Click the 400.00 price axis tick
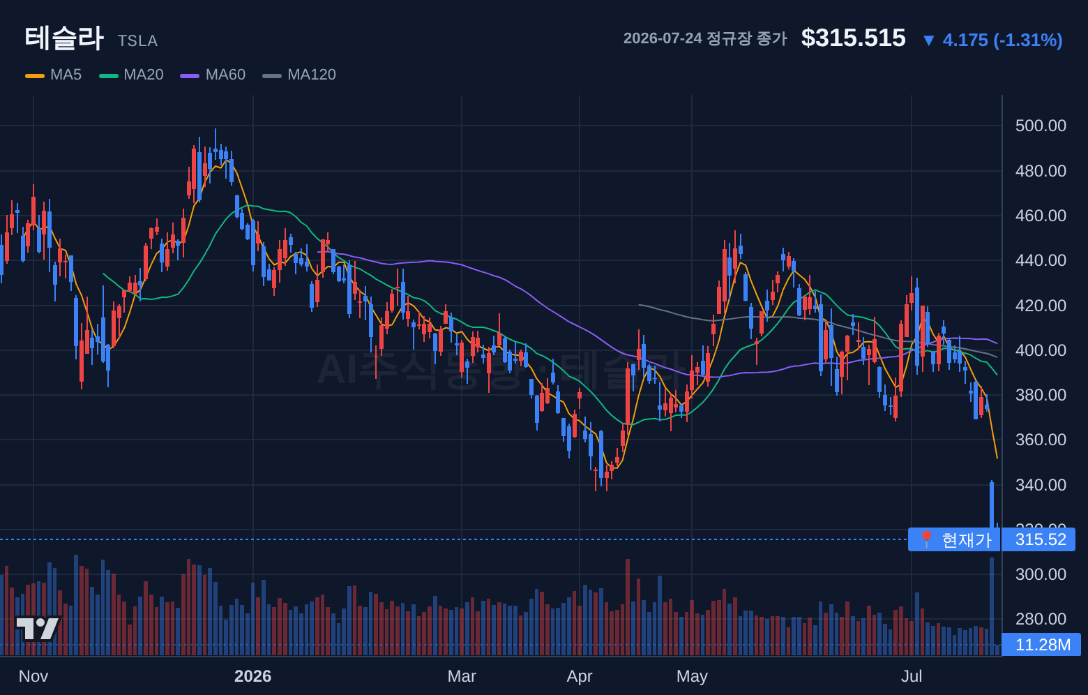Viewport: 1088px width, 695px height. tap(1041, 350)
